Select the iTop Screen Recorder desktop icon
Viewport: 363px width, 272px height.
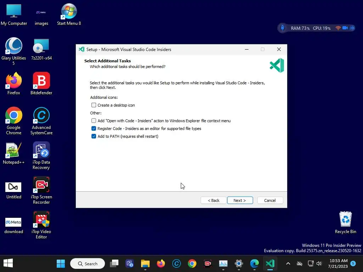pyautogui.click(x=41, y=190)
